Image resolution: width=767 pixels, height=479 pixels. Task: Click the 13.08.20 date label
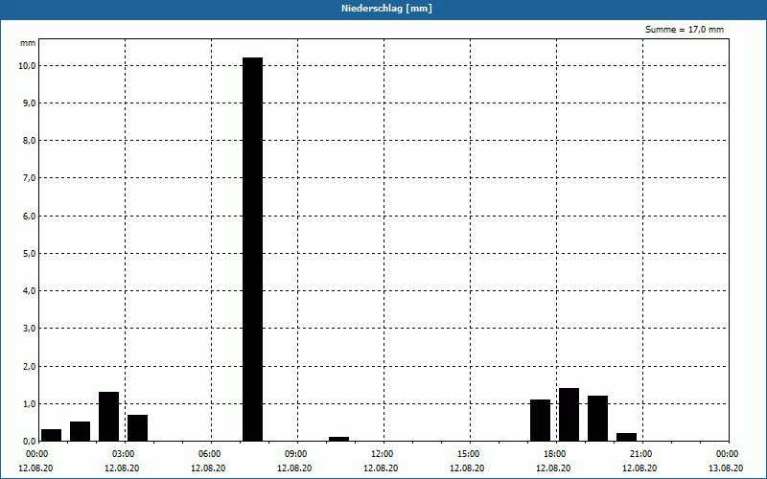[x=726, y=468]
